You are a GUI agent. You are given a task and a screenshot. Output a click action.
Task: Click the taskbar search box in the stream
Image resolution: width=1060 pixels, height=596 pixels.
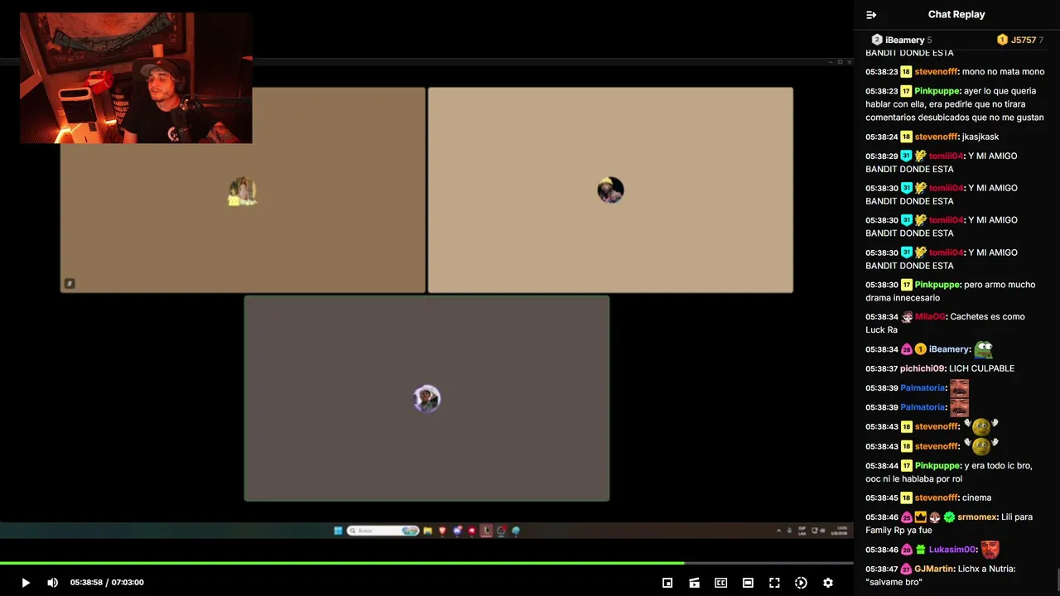tap(383, 531)
